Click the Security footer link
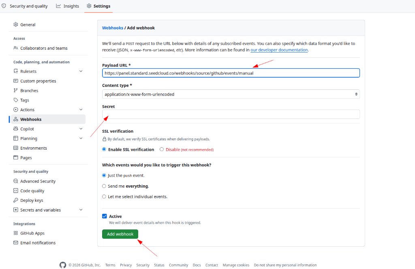Screen dimensions: 415x269 point(143,265)
